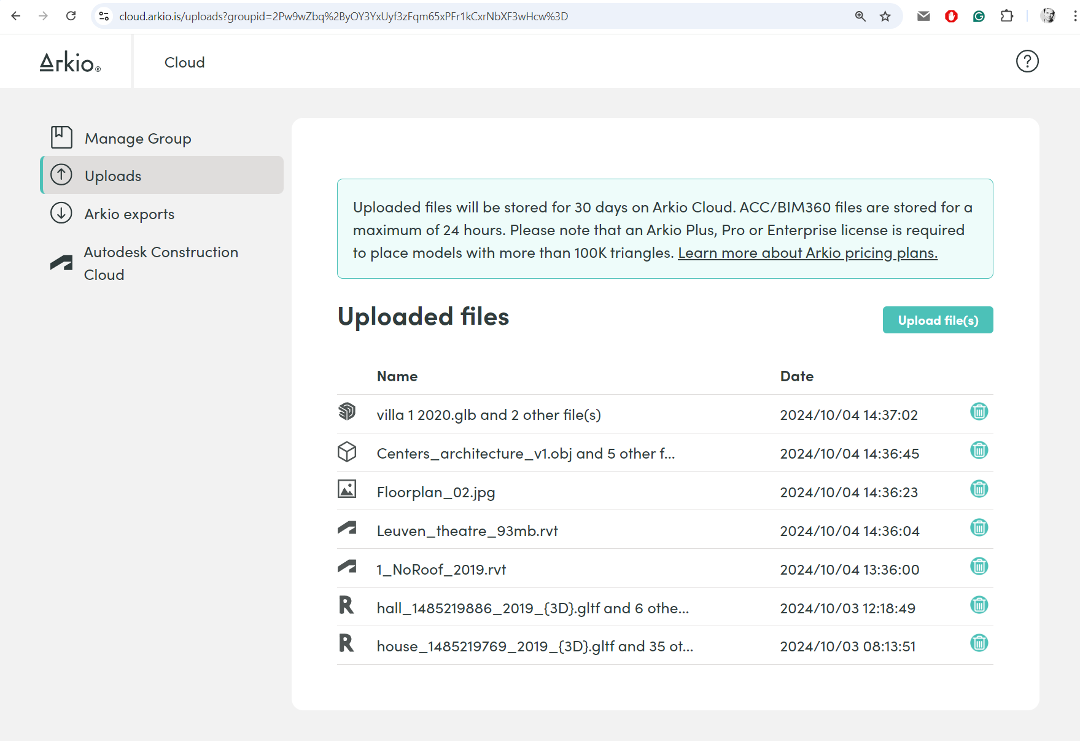Click the Uploads arrow-up icon
1080x741 pixels.
click(x=61, y=175)
